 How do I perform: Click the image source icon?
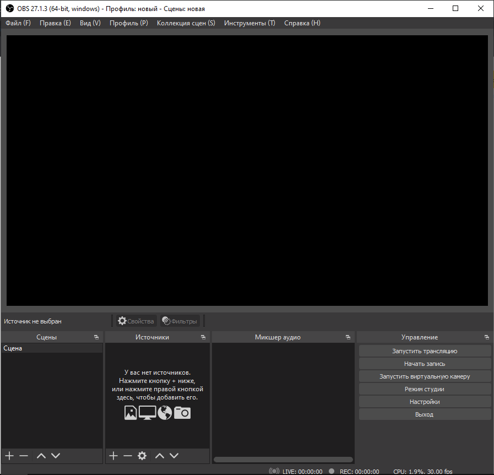[x=131, y=413]
